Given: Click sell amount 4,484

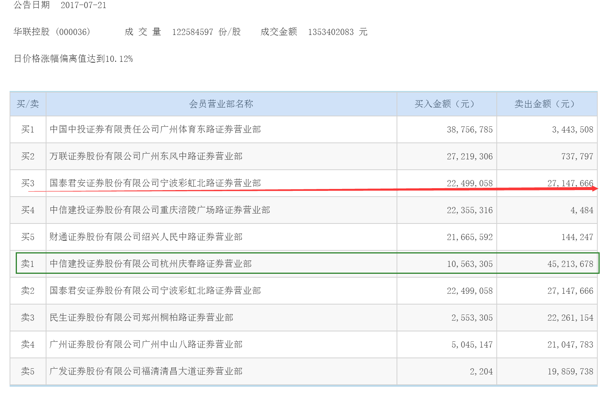Looking at the screenshot, I should pyautogui.click(x=582, y=210).
